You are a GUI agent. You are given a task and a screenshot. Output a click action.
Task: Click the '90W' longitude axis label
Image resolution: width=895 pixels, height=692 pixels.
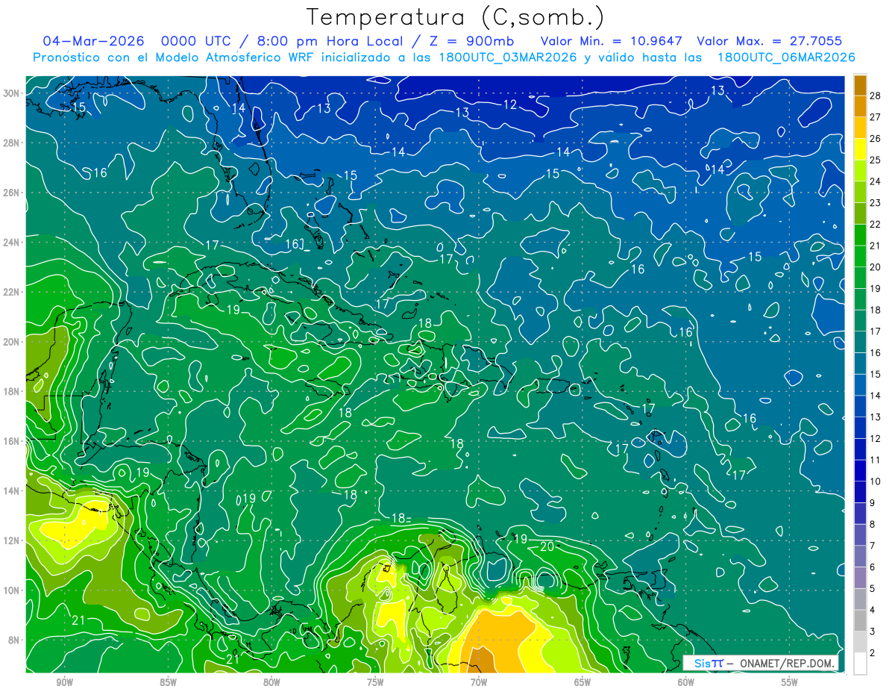point(64,682)
